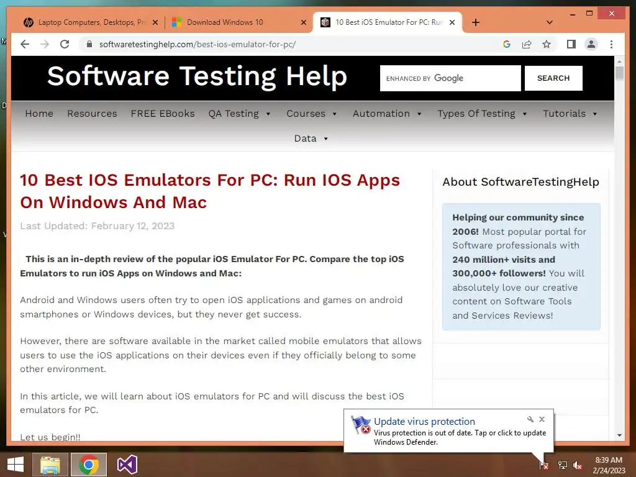Launch Visual Studio from the taskbar
The image size is (636, 477).
click(x=127, y=465)
